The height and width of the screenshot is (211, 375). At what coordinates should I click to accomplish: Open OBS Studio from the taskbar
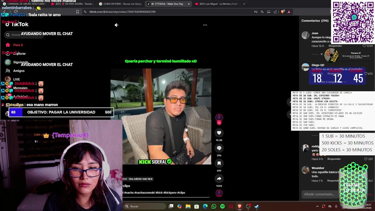(248, 206)
